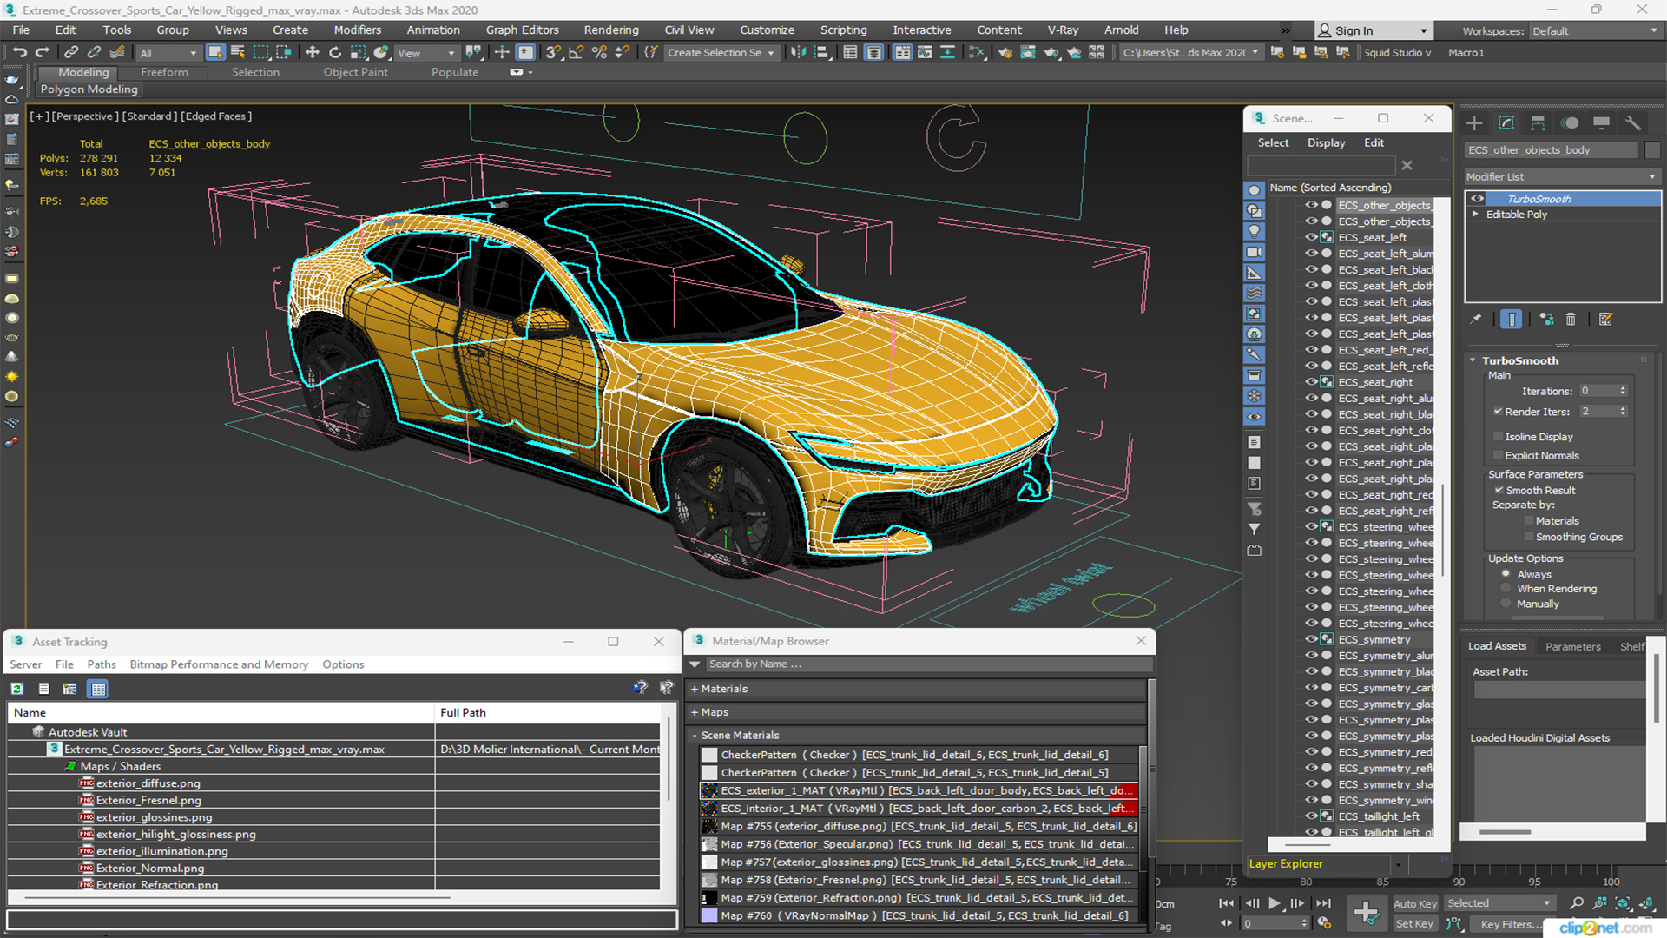Check Separate by Smoothing Groups option
The image size is (1667, 938).
tap(1529, 538)
